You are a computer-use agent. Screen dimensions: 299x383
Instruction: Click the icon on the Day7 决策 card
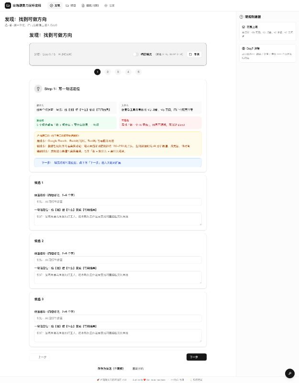[x=243, y=48]
